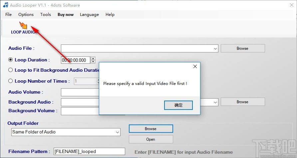Browse for a Background Audio file
Screen dimensions: 297x158
243,102
